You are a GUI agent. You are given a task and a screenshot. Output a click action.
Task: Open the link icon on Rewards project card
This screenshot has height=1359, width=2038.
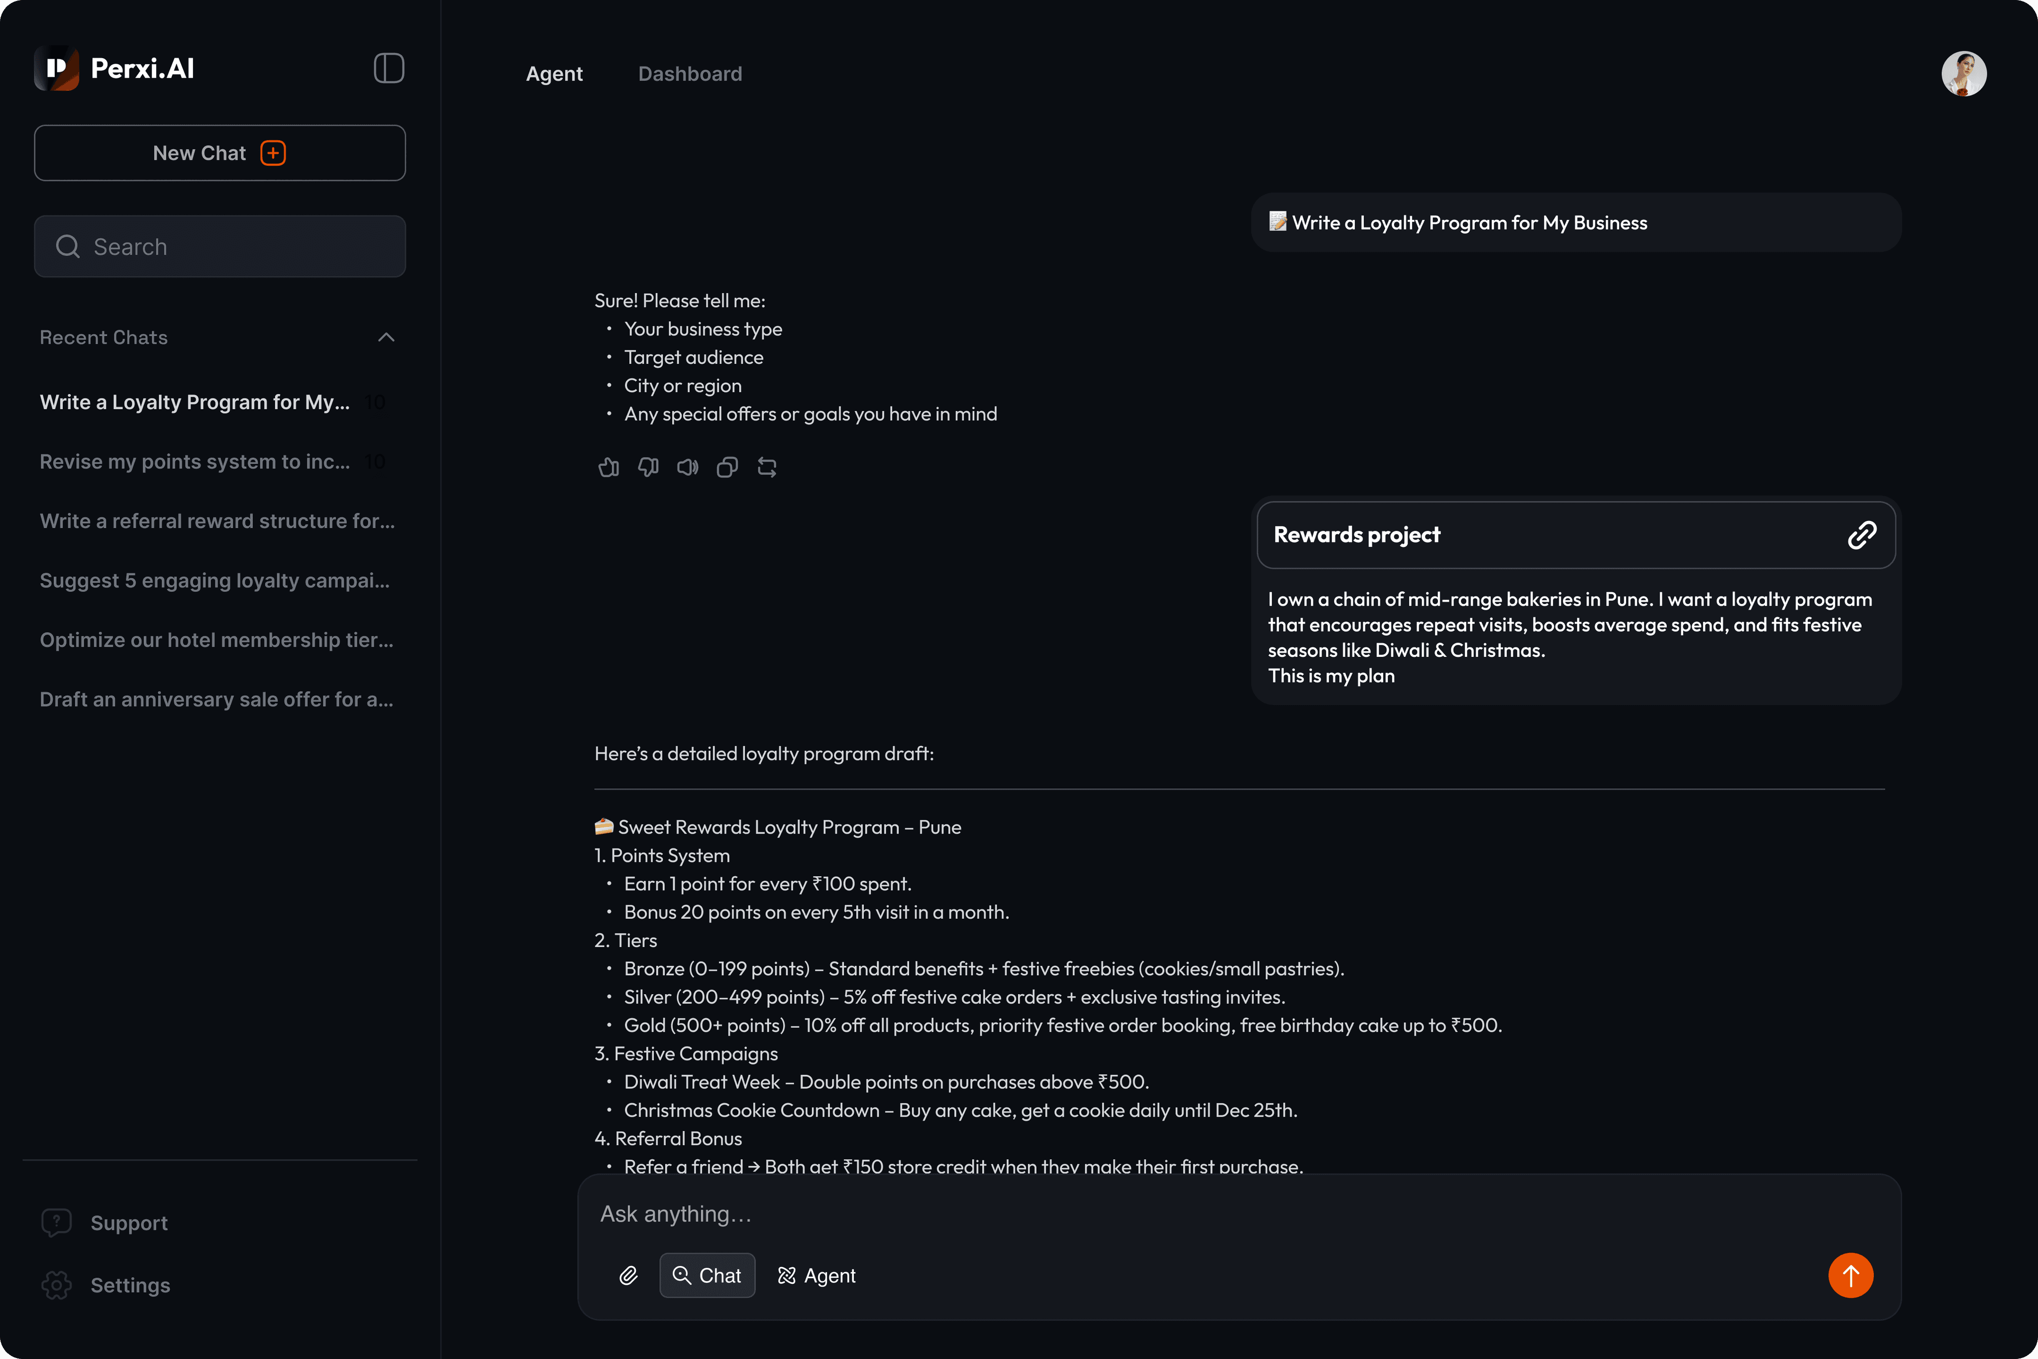(x=1862, y=535)
